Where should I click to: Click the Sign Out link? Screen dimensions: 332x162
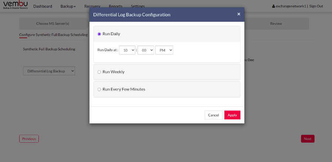(316, 6)
